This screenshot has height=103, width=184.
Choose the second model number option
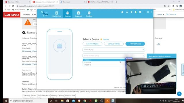point(104,62)
